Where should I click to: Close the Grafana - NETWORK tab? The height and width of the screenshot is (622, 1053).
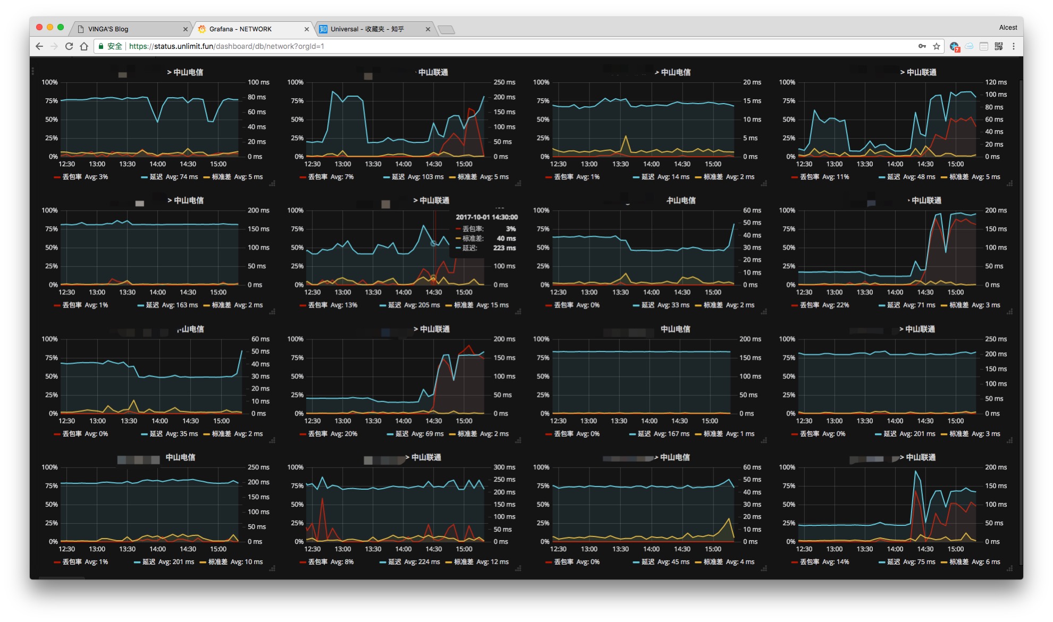point(307,29)
